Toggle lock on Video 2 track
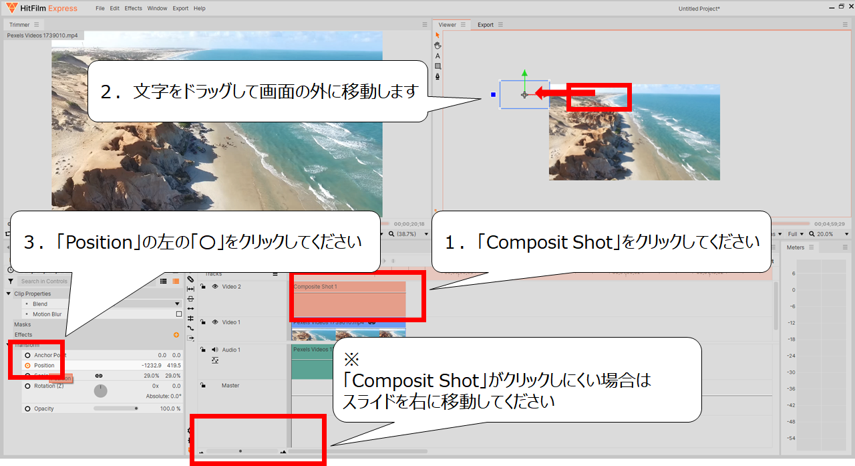 (x=202, y=286)
